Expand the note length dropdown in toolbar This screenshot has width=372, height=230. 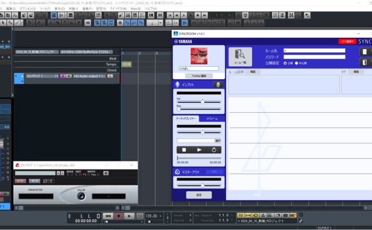click(x=160, y=23)
